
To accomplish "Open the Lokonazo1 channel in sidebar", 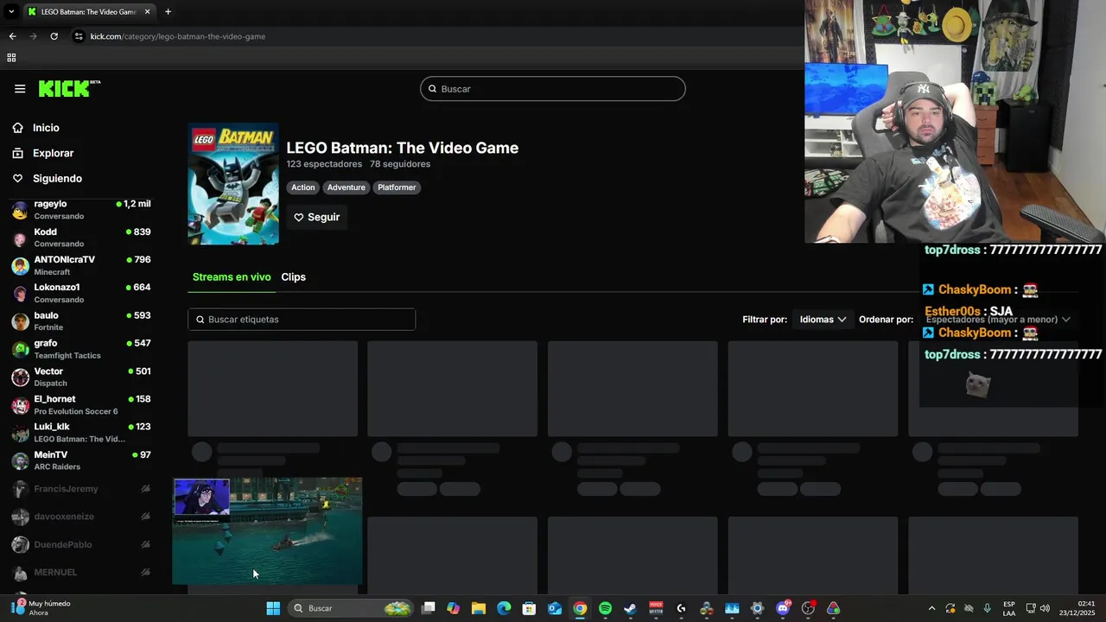I will pos(81,293).
